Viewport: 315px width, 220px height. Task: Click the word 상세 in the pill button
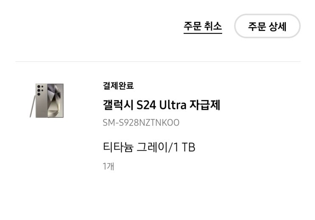278,26
